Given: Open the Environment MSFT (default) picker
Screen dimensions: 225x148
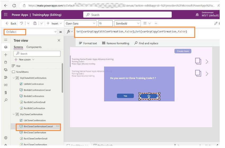Looking at the screenshot, I should point(207,14).
